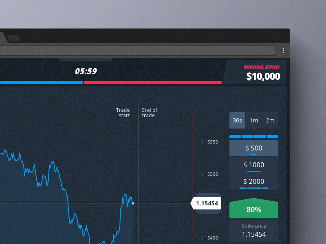Click the red segment of the progress bar
Viewport: 326px width, 244px height.
[x=153, y=83]
